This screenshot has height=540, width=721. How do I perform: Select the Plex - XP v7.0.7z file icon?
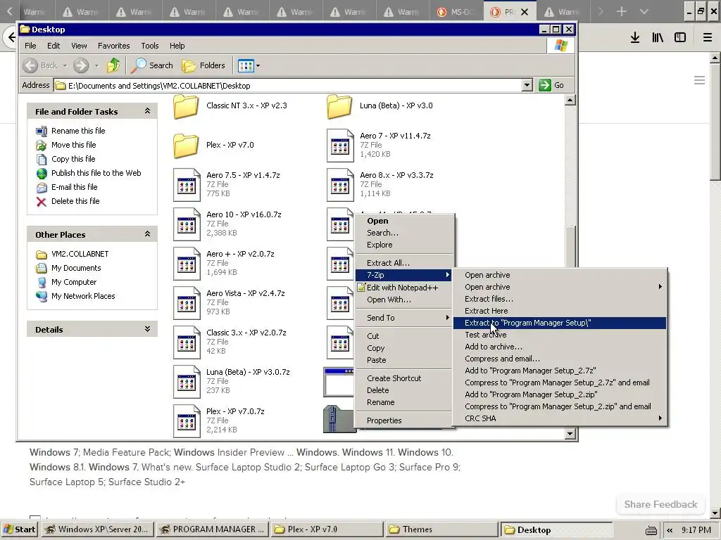click(x=187, y=421)
